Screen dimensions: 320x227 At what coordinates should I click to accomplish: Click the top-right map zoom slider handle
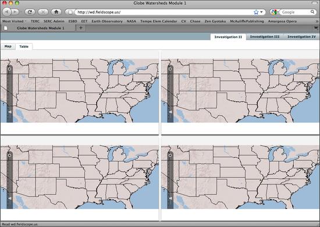(x=170, y=112)
